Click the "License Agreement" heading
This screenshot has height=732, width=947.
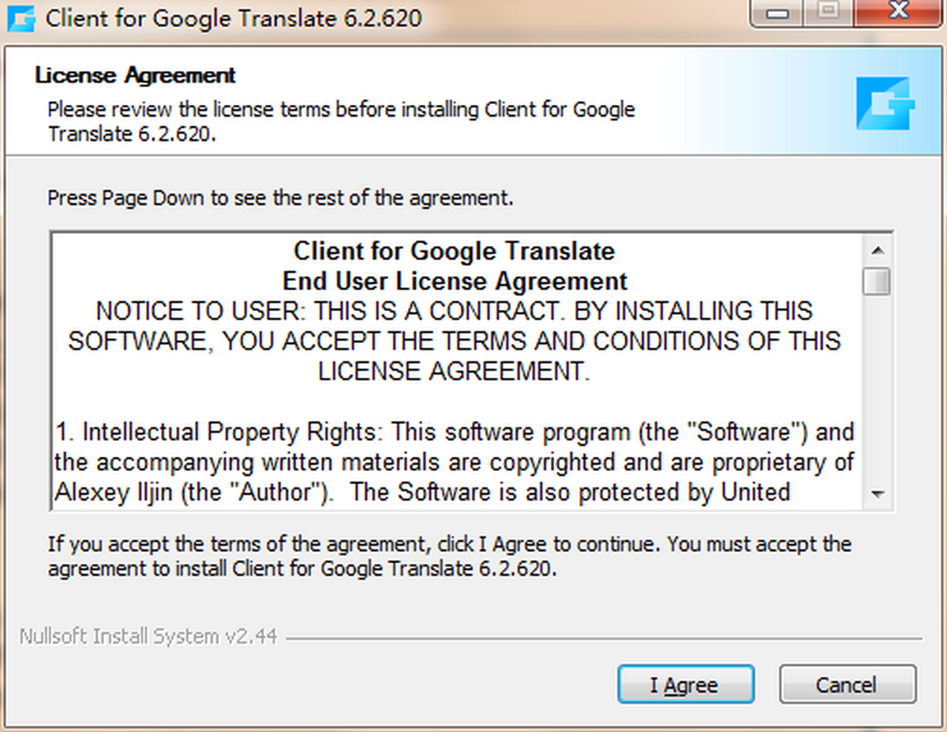click(135, 76)
